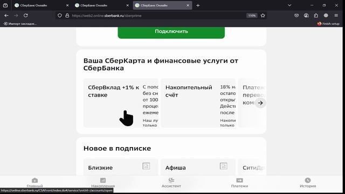Open История in bottom navigation
Viewport: 345px width, 194px height.
coord(308,183)
